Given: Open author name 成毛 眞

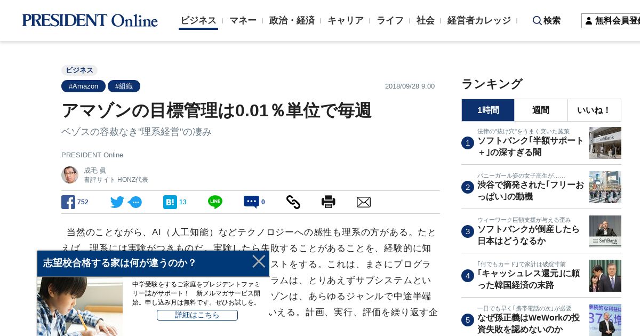Looking at the screenshot, I should (x=95, y=170).
